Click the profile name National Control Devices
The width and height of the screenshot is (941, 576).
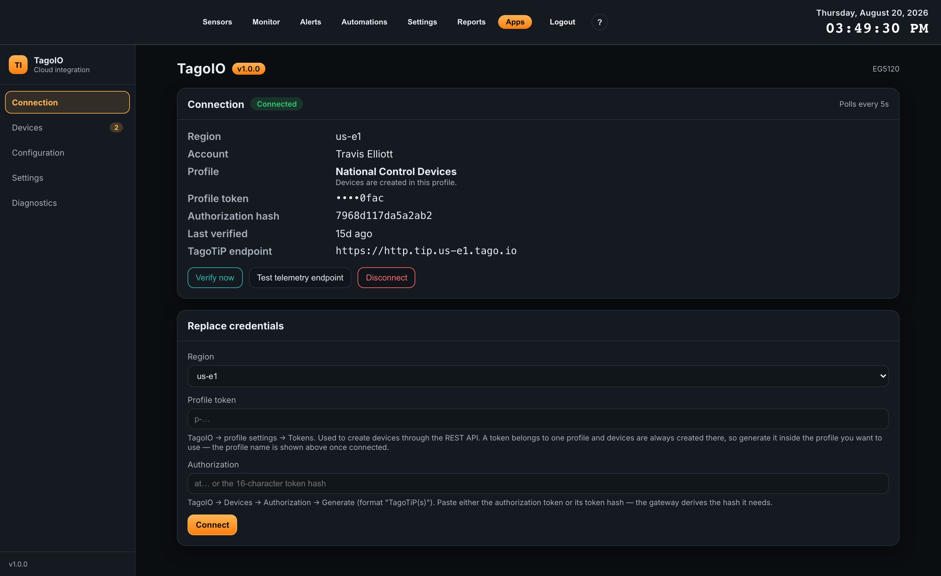click(x=396, y=172)
